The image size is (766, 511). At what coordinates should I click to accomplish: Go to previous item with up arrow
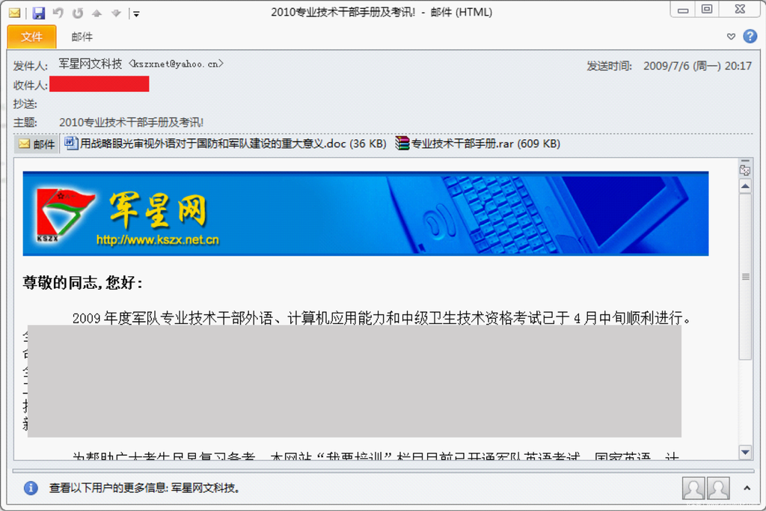(x=96, y=13)
